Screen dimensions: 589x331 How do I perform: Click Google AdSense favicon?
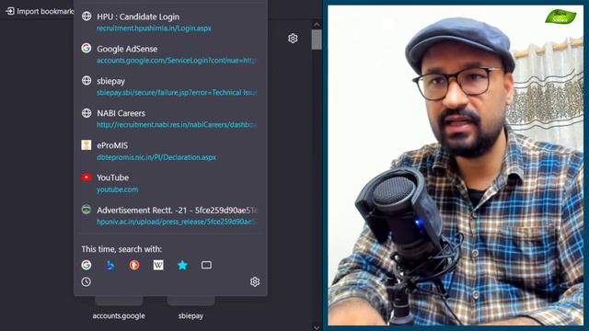click(x=86, y=48)
